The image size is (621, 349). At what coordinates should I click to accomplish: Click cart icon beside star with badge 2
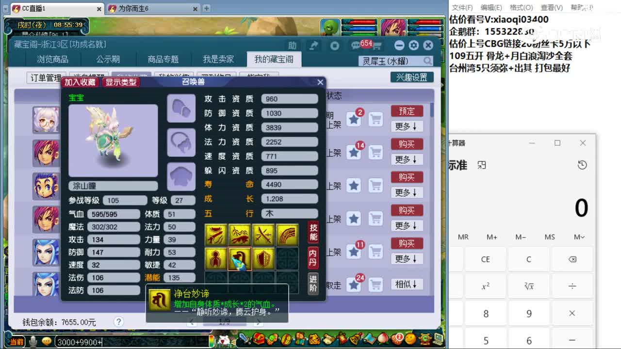376,119
